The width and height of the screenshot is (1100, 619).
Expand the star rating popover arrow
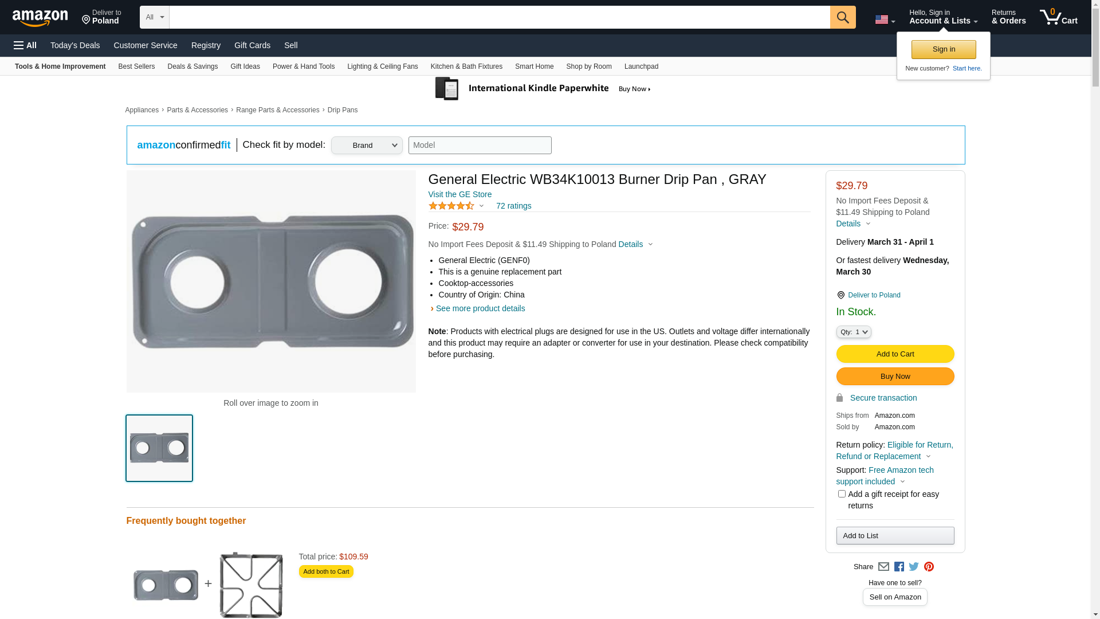point(481,206)
